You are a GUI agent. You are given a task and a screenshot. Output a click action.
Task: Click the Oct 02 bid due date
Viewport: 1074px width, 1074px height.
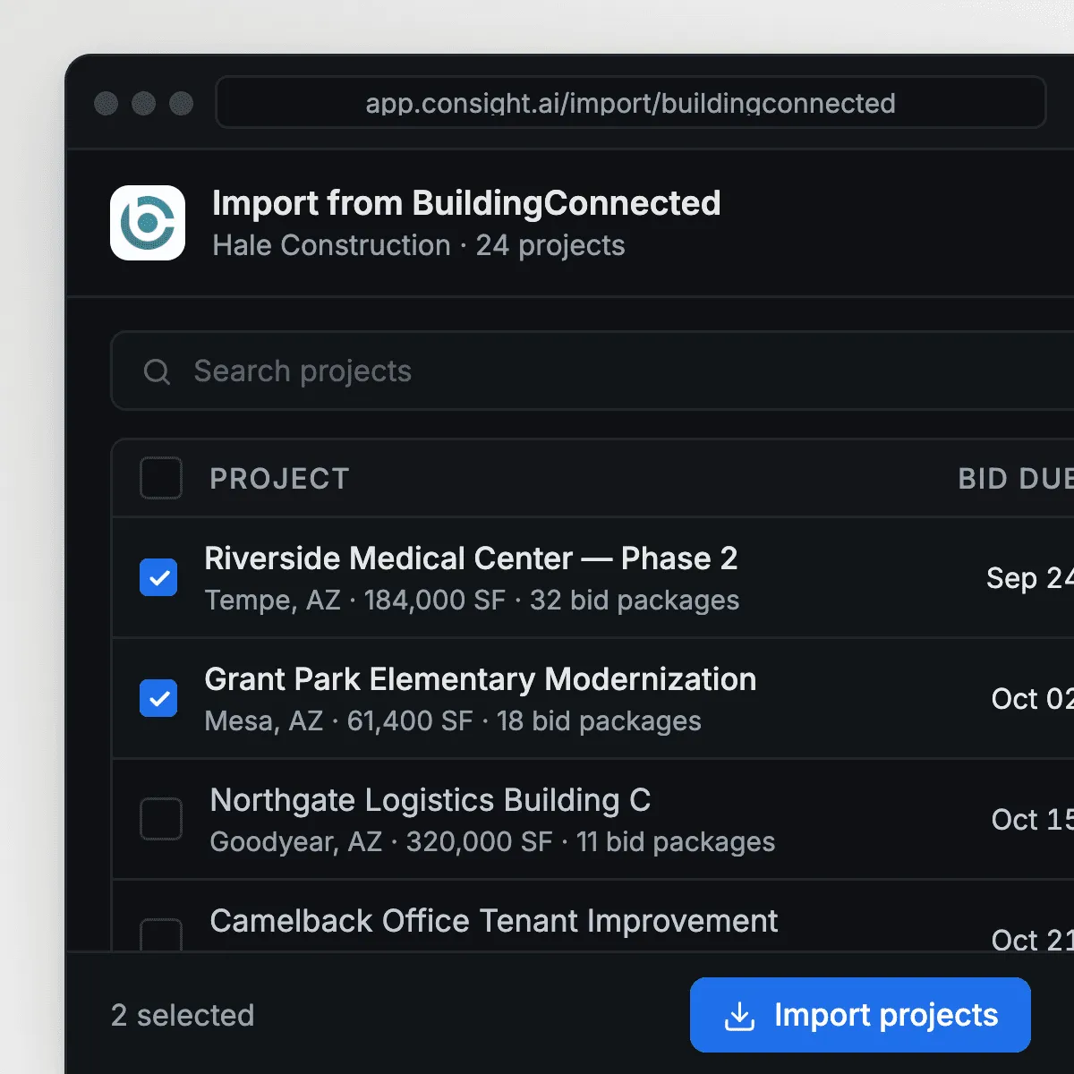pos(1033,699)
